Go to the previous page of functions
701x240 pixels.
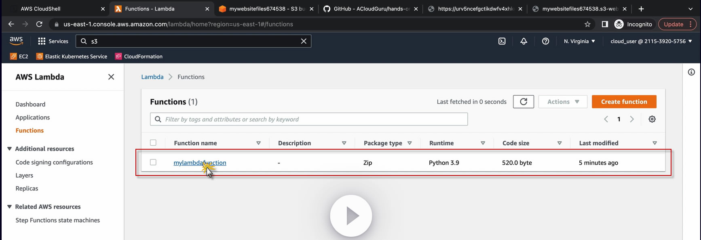[x=606, y=119]
